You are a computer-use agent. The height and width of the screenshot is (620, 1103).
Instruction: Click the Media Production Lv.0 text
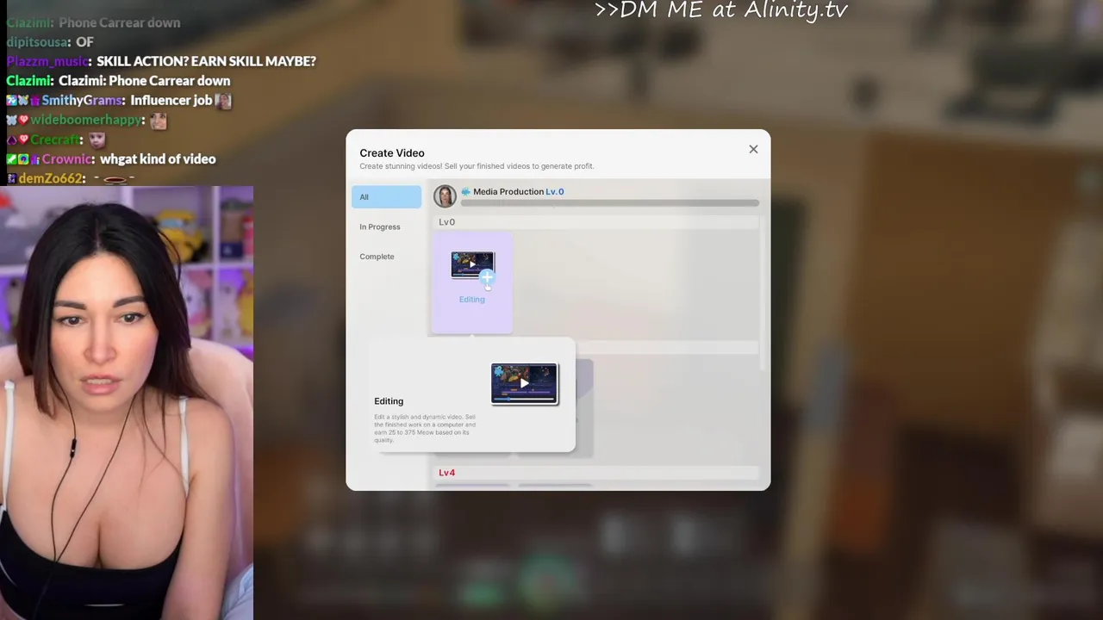click(x=519, y=192)
